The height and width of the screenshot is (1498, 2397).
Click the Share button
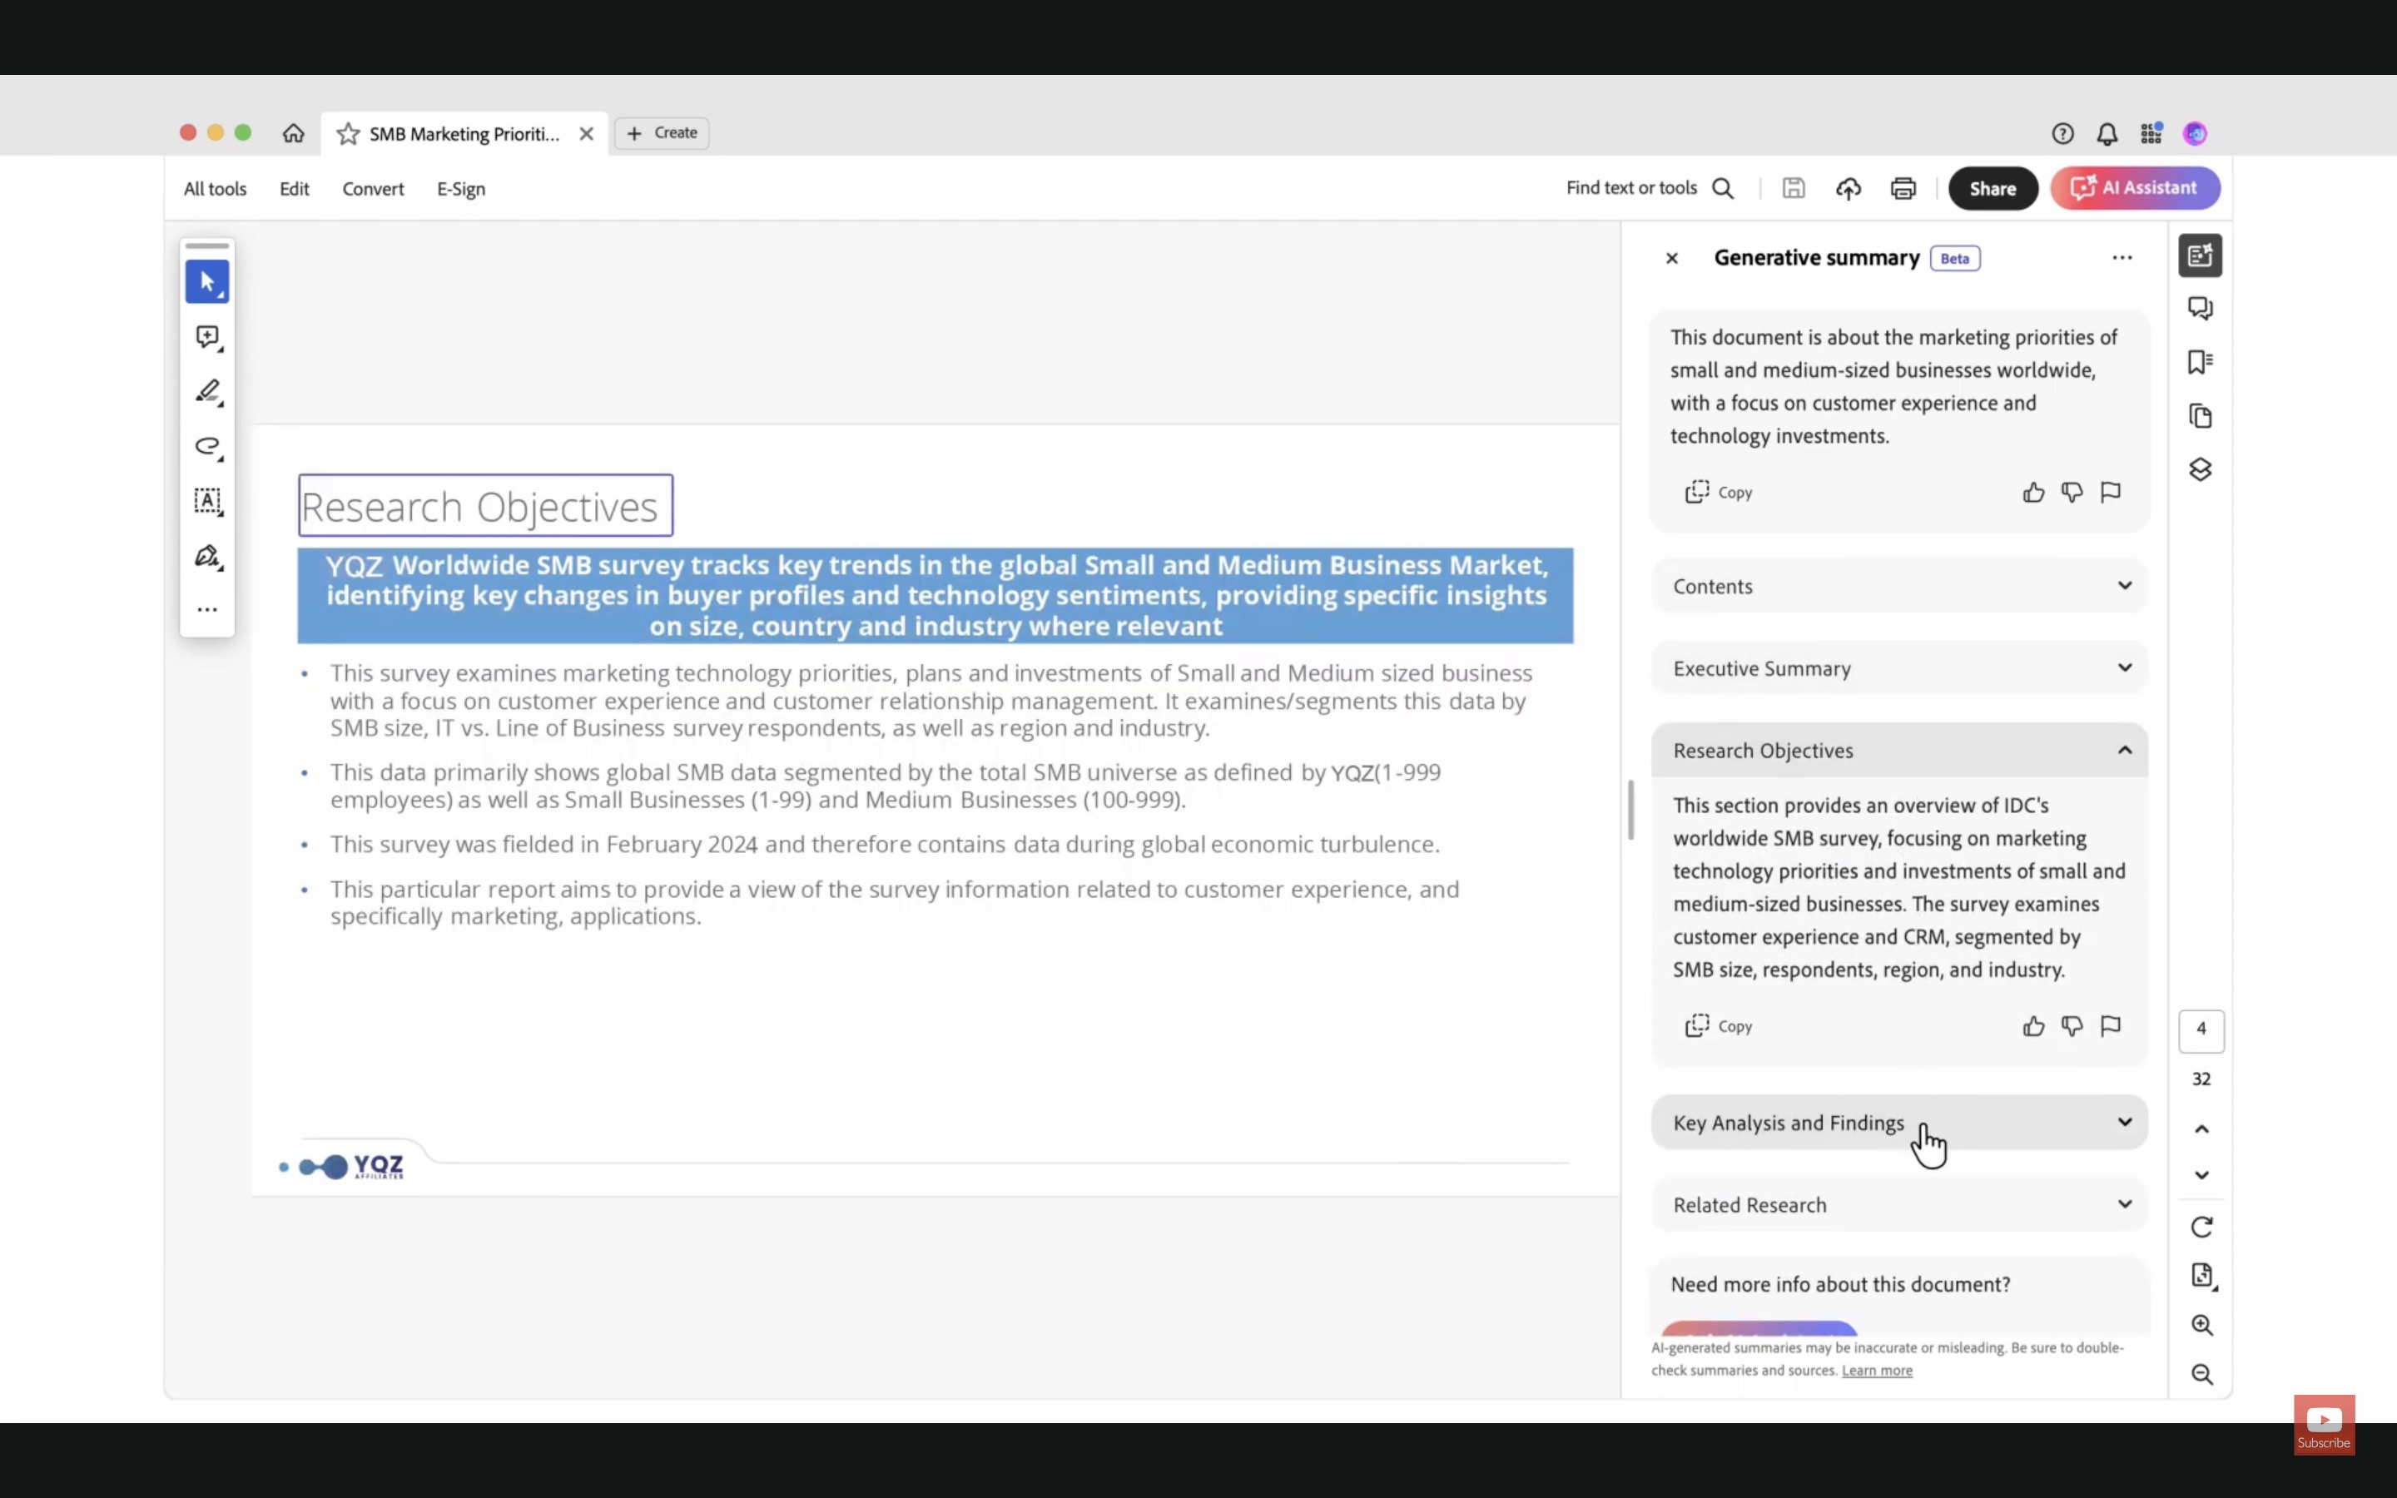[1993, 188]
